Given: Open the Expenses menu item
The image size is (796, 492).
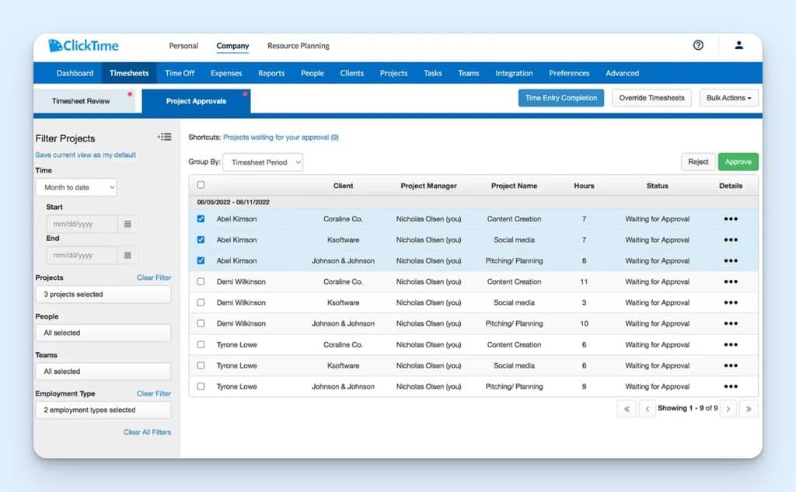Looking at the screenshot, I should pyautogui.click(x=226, y=73).
